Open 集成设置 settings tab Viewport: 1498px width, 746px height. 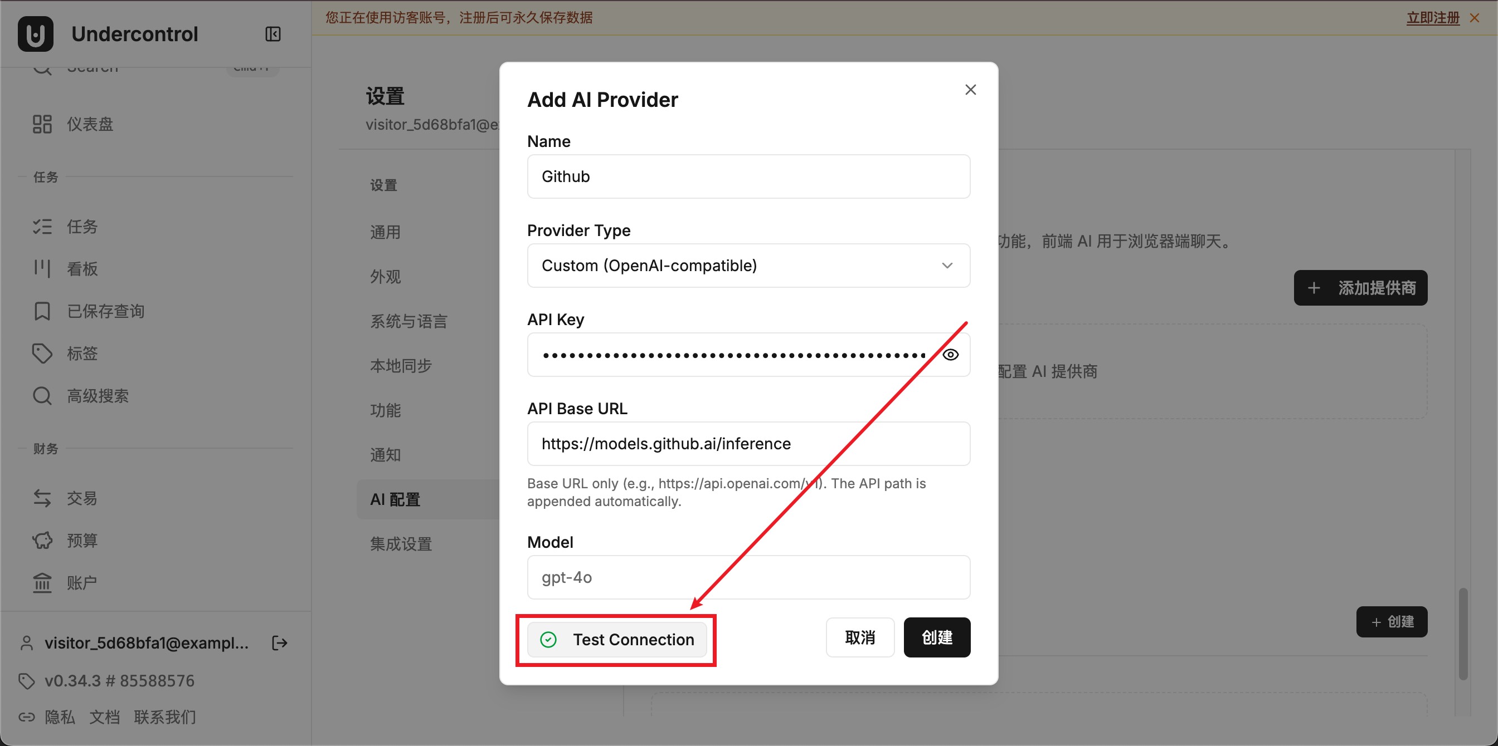(401, 544)
